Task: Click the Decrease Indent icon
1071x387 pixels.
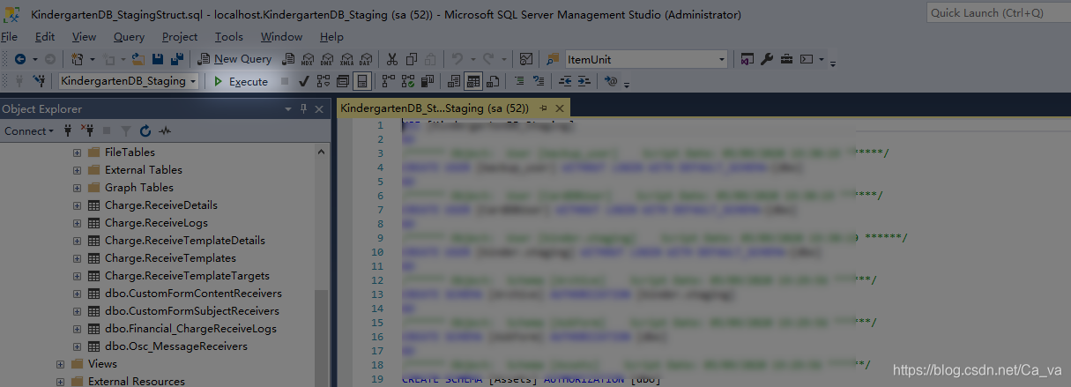Action: click(x=565, y=81)
